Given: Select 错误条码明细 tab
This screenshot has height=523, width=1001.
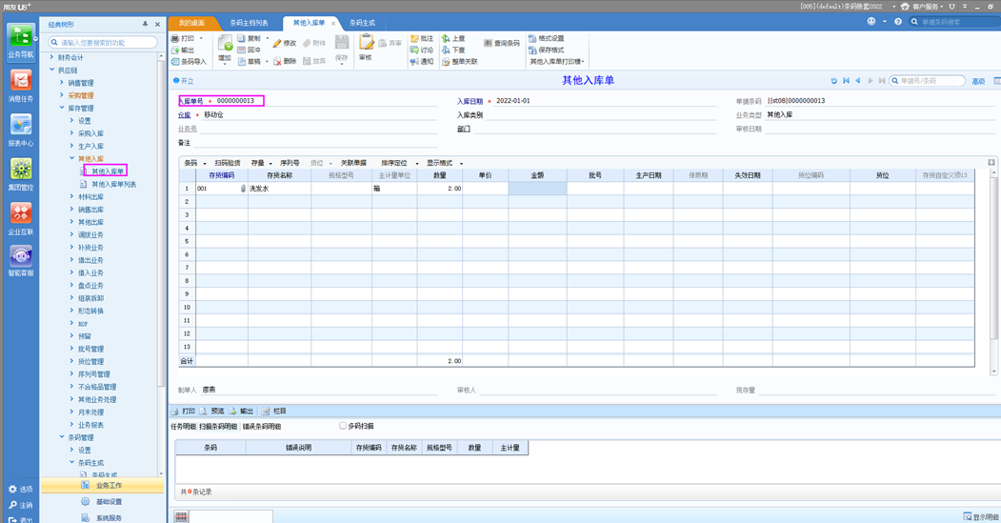Looking at the screenshot, I should [x=262, y=427].
